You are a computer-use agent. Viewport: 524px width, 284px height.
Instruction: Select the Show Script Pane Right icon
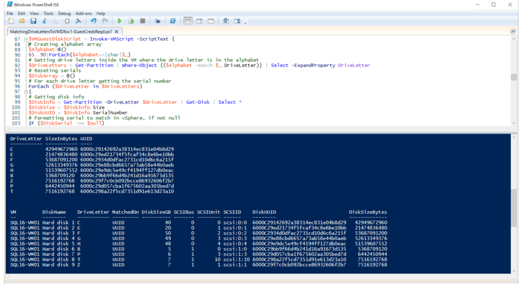[200, 21]
